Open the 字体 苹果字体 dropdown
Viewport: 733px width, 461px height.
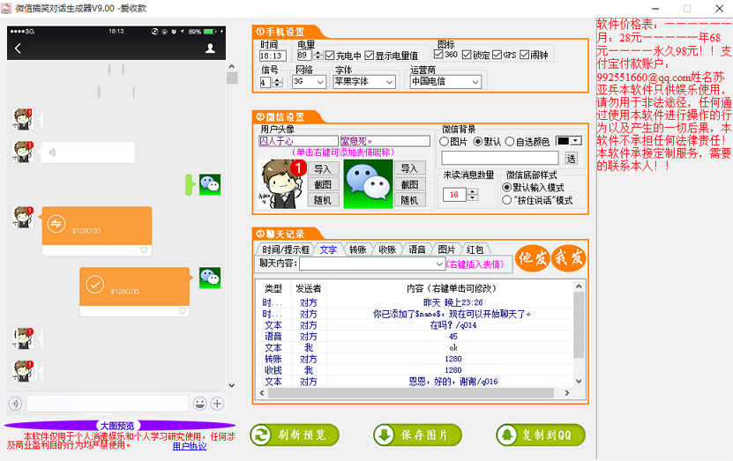tap(364, 82)
